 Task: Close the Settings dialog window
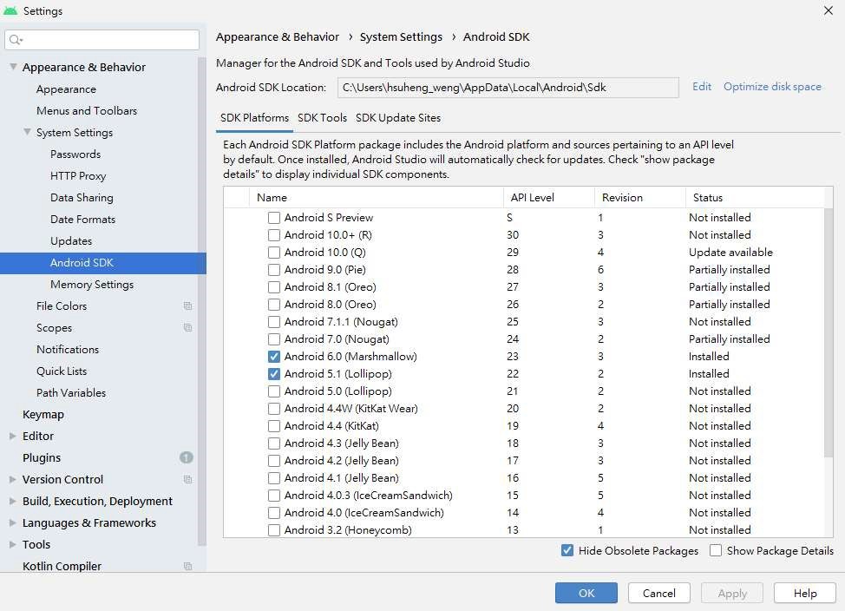click(x=829, y=10)
